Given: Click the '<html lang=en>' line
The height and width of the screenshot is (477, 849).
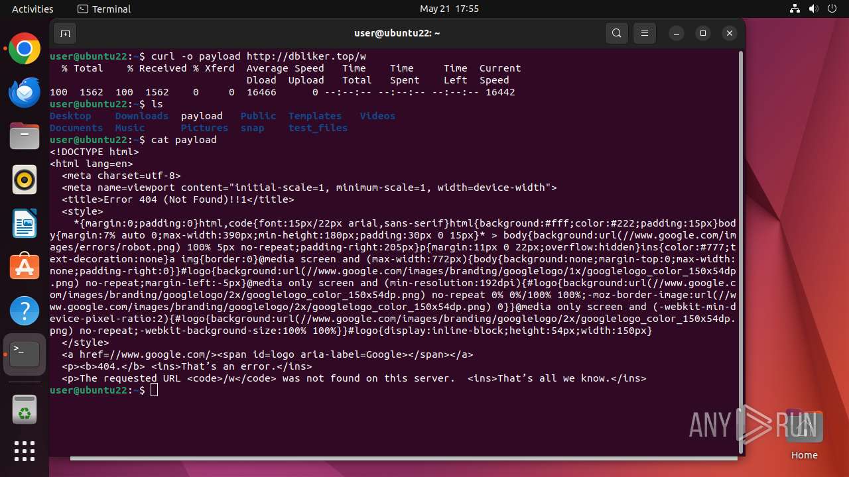Looking at the screenshot, I should click(92, 164).
